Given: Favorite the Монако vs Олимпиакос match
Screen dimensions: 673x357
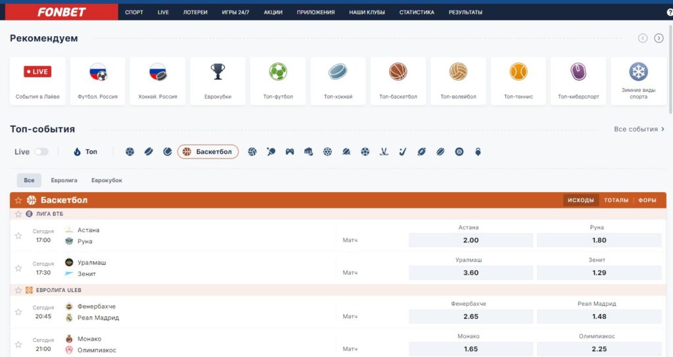Looking at the screenshot, I should click(18, 344).
